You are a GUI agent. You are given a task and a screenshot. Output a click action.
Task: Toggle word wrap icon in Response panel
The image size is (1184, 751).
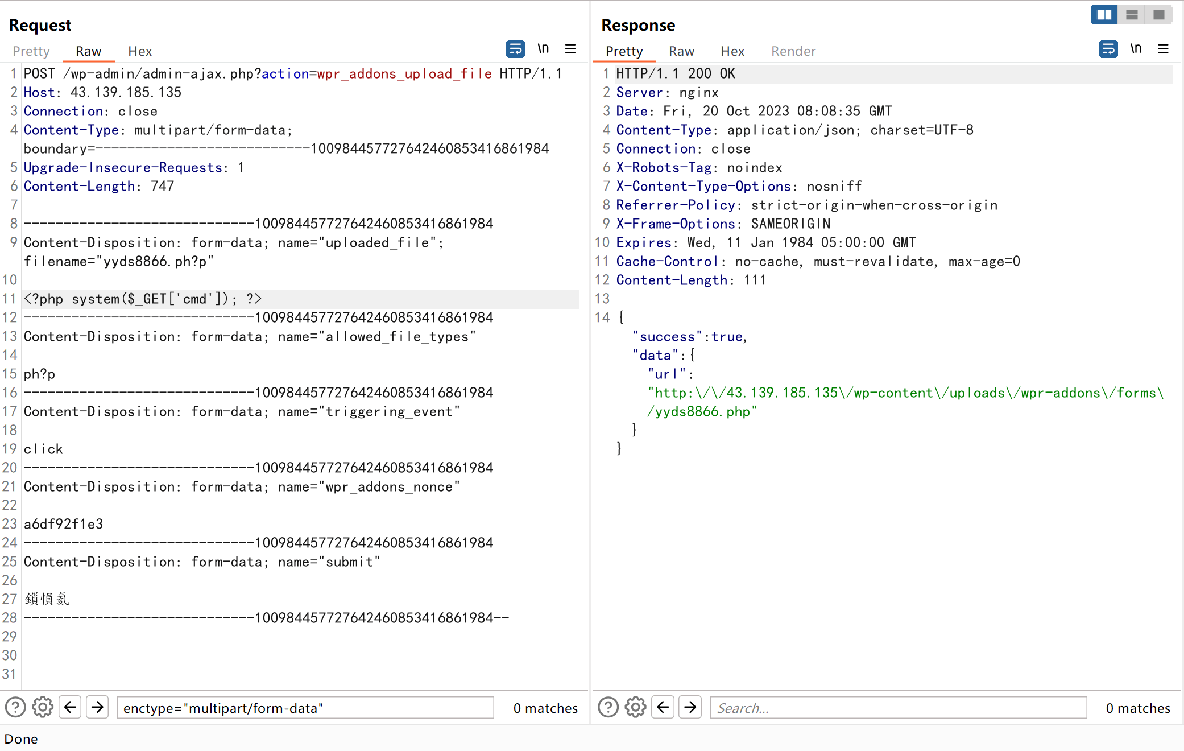point(1108,49)
